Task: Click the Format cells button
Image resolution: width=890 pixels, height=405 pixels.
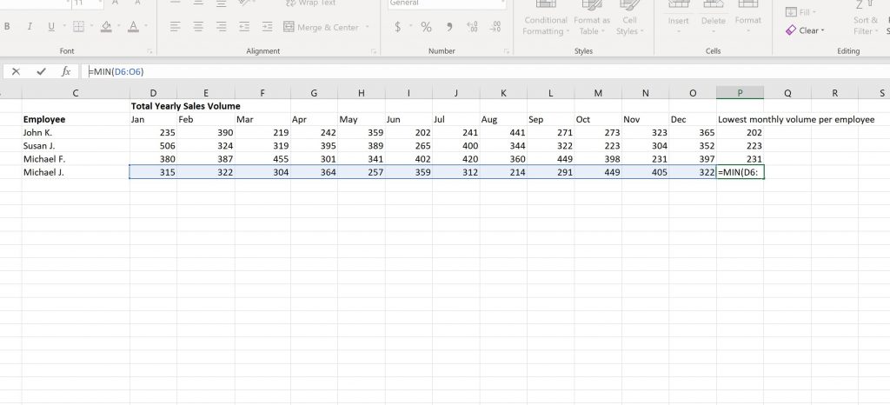Action: click(x=748, y=17)
